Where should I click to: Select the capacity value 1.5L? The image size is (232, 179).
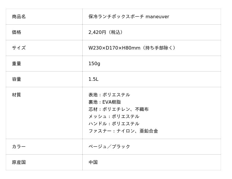(x=93, y=79)
